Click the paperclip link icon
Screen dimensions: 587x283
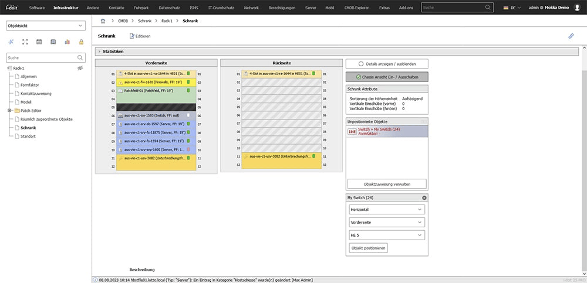click(x=571, y=36)
